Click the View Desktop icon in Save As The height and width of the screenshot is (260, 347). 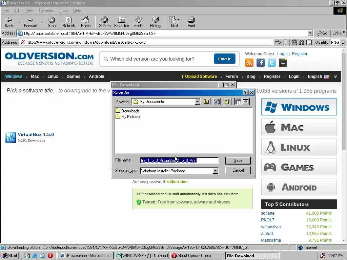(217, 102)
